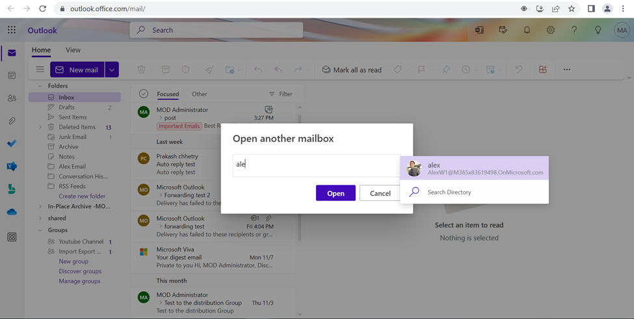Open the People app in left rail
This screenshot has height=319, width=634.
[x=12, y=98]
